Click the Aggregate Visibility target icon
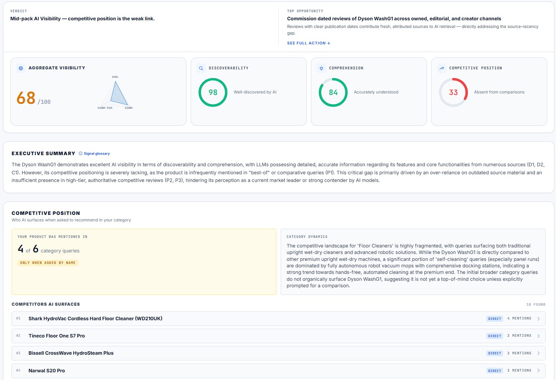This screenshot has width=556, height=380. click(x=21, y=68)
